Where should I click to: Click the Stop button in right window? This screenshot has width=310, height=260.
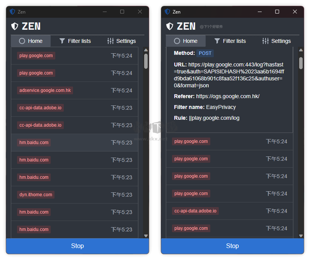point(233,246)
